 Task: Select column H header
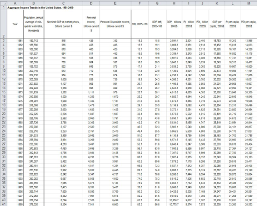[x=174, y=4]
